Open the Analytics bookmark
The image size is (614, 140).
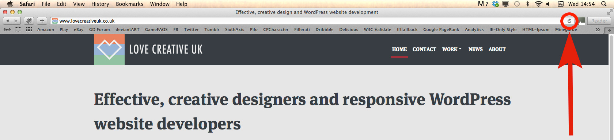click(x=474, y=30)
